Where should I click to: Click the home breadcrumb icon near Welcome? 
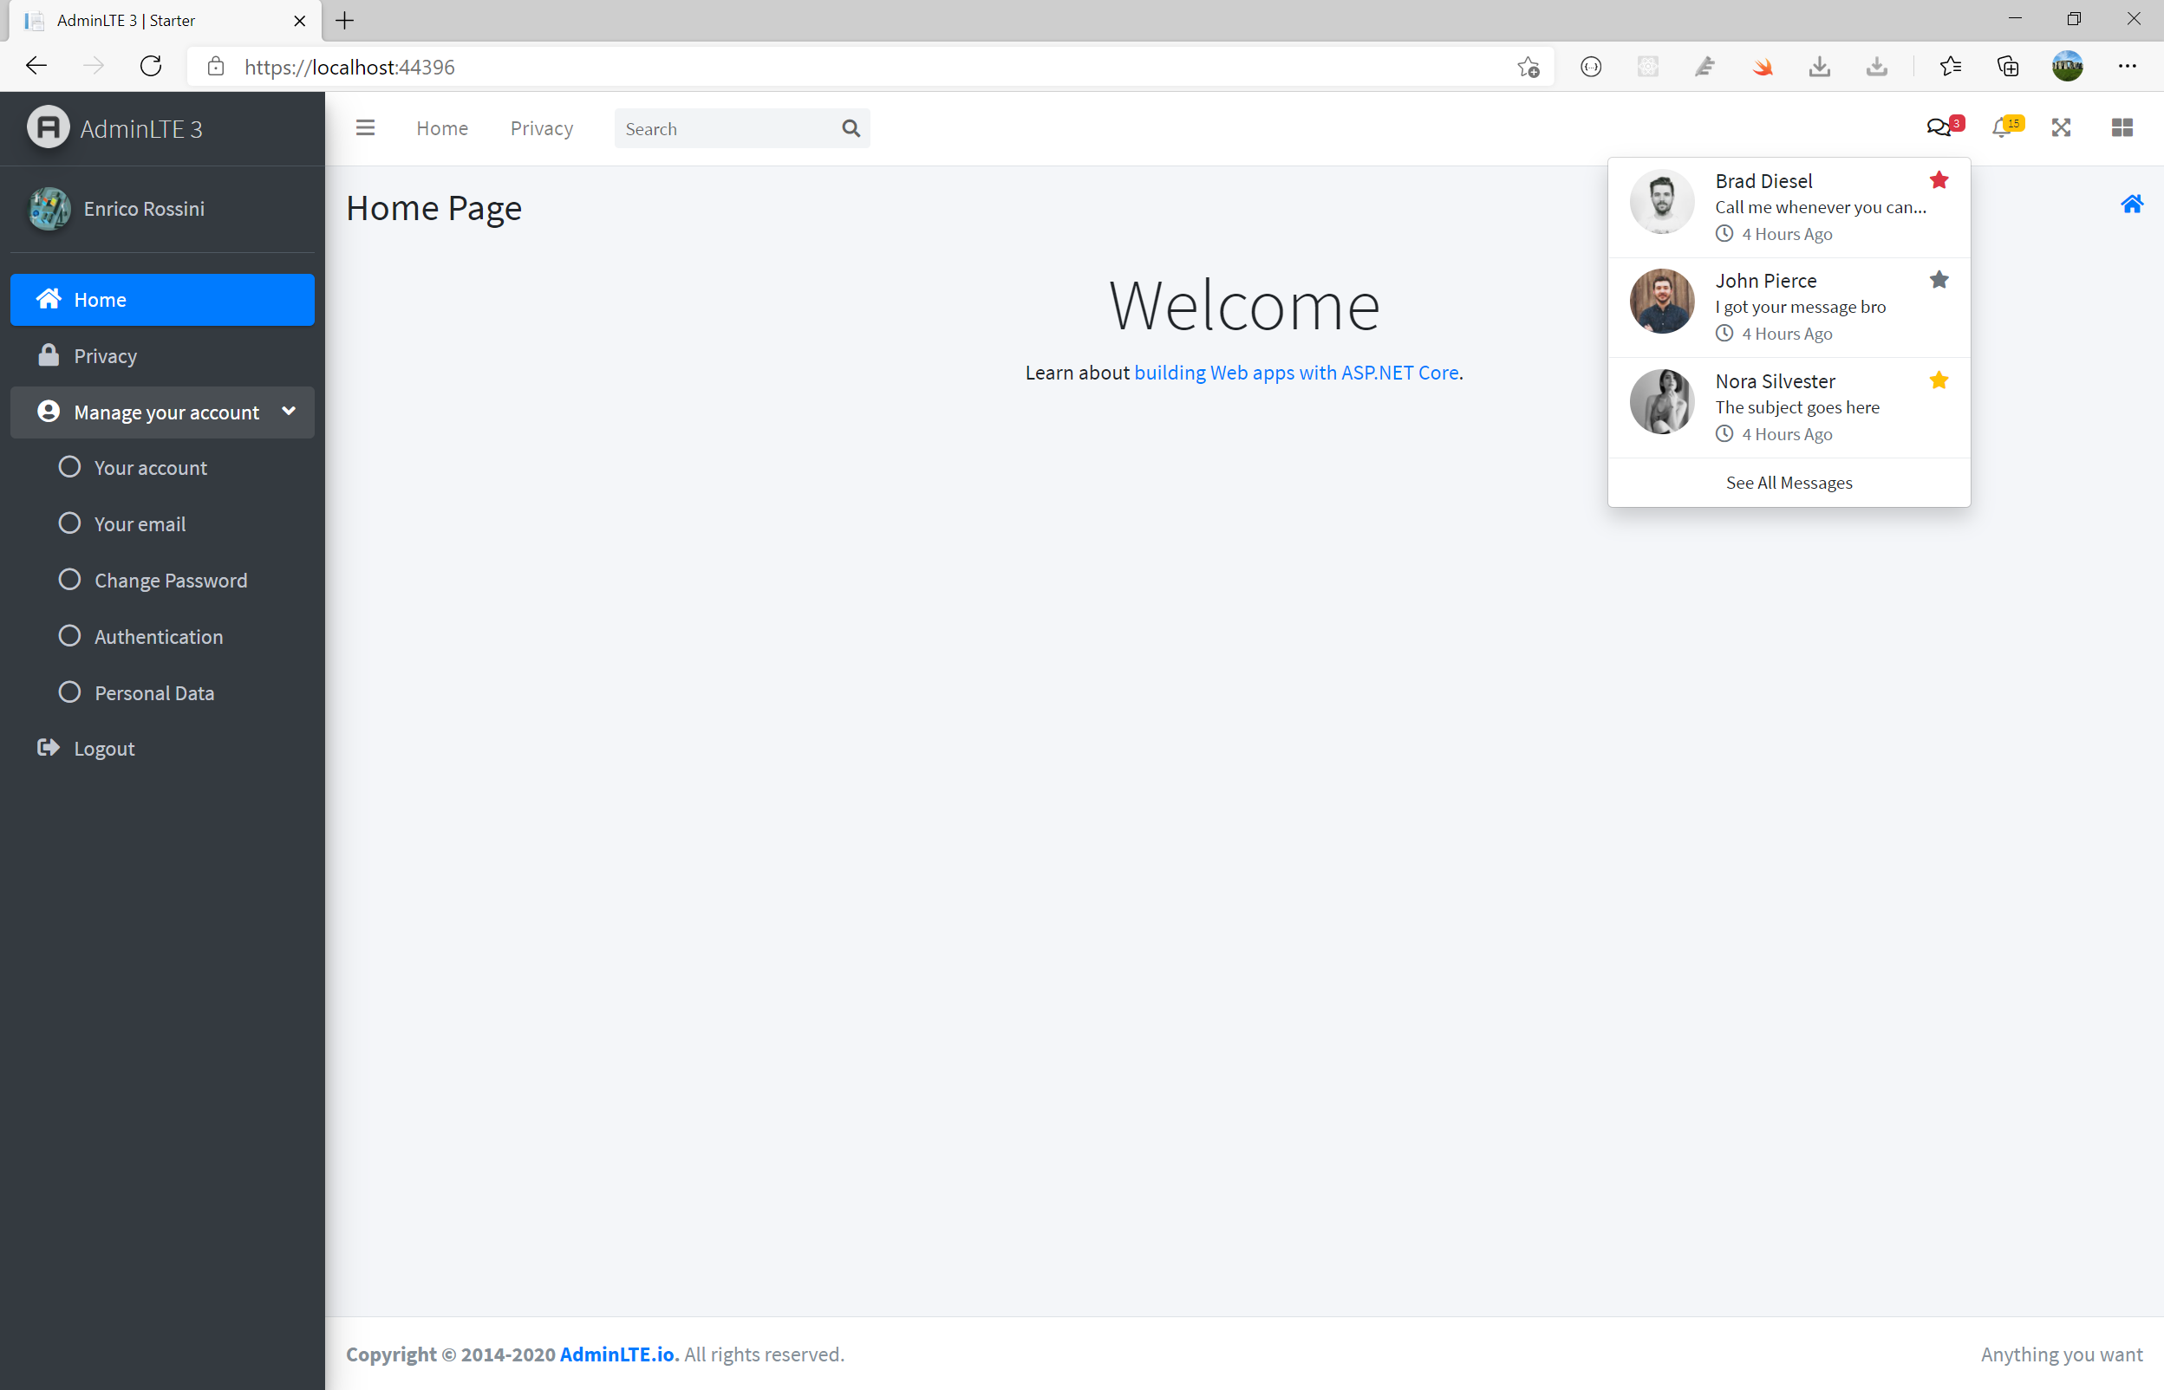(x=2133, y=204)
